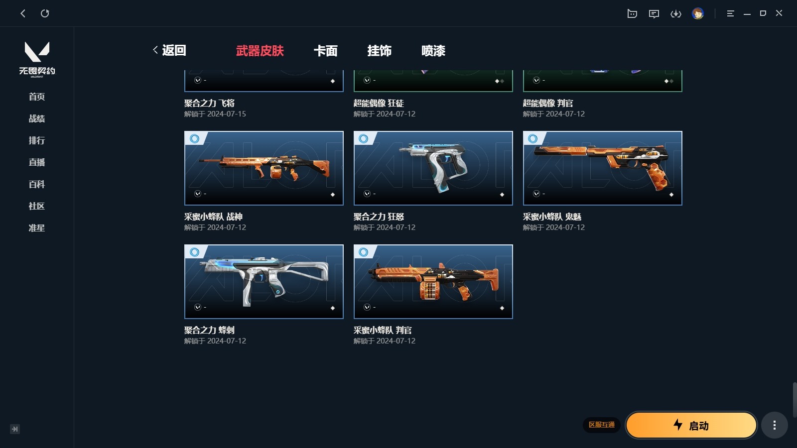The image size is (797, 448).
Task: Open the chat message icon
Action: point(654,13)
